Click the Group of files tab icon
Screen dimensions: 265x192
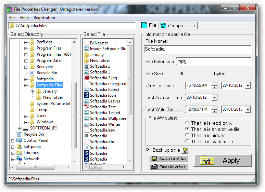pyautogui.click(x=163, y=26)
